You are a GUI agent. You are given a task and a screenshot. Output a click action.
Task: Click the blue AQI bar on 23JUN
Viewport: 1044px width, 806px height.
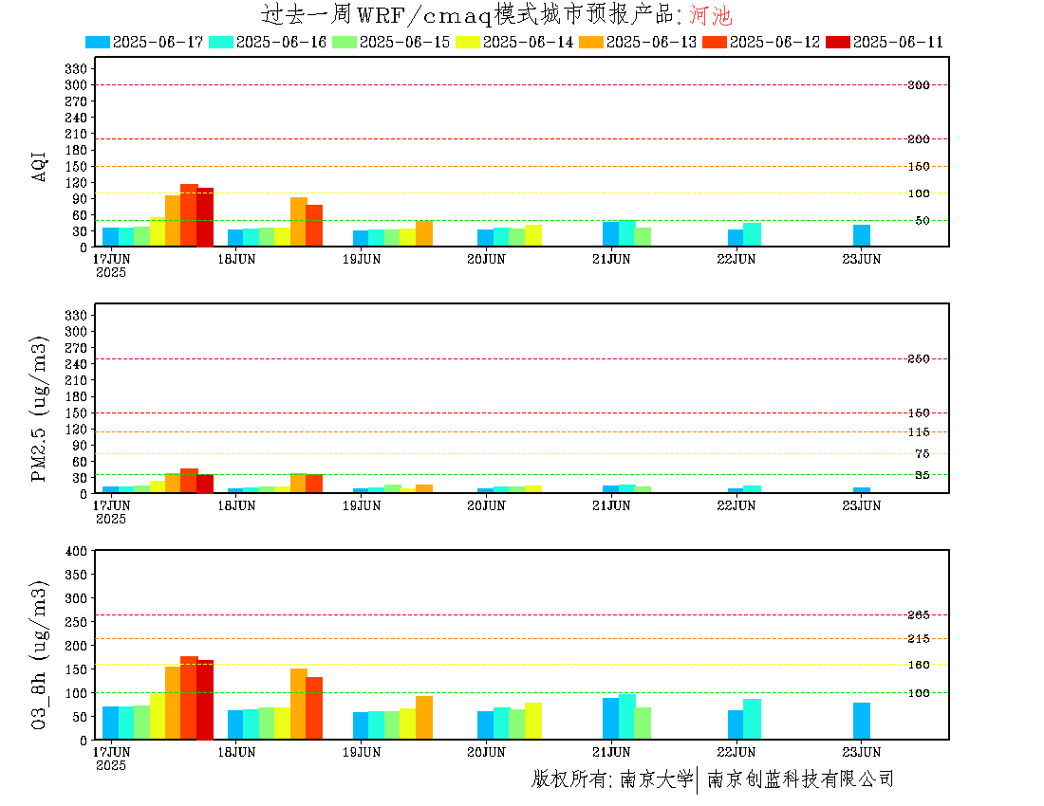coord(862,236)
